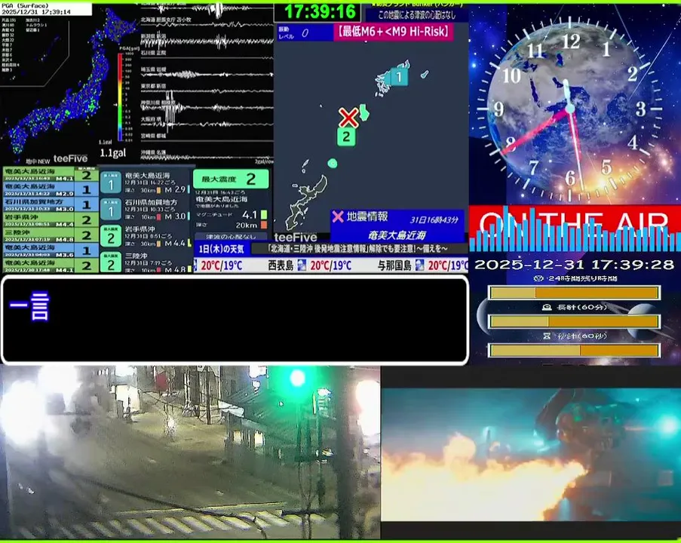Click the magnitude 4.1 value

tap(250, 215)
